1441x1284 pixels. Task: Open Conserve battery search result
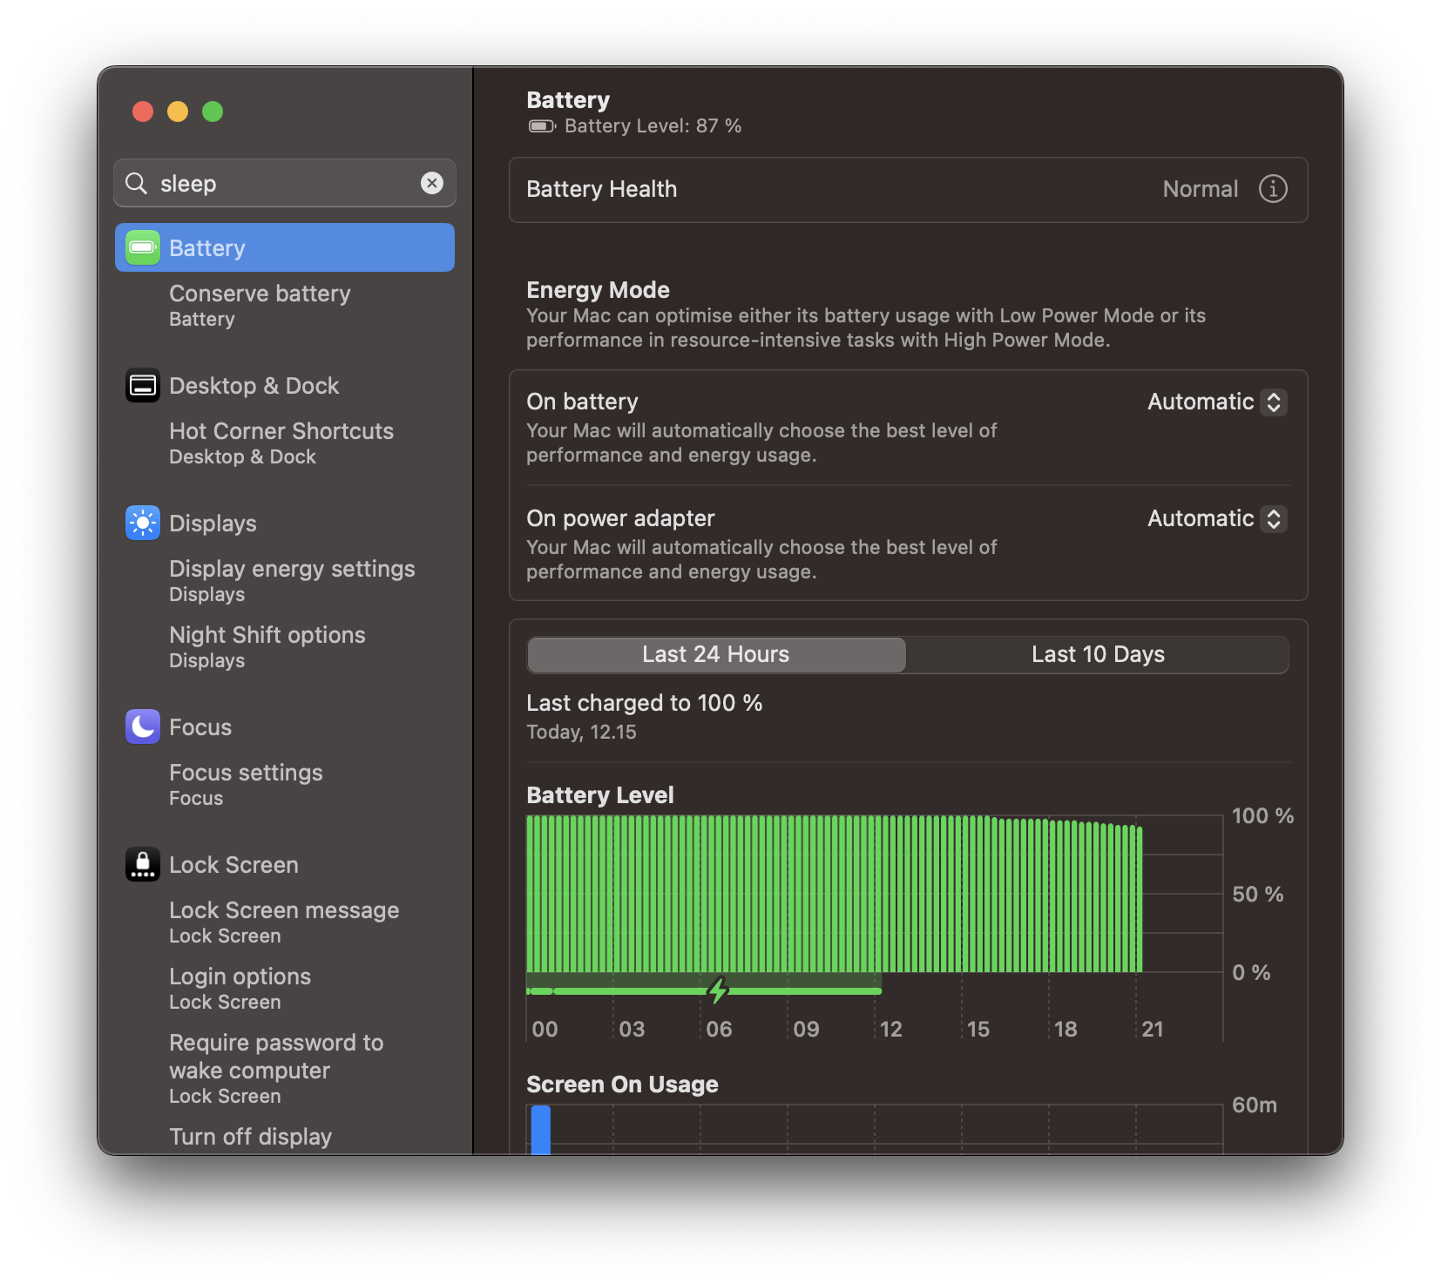click(x=260, y=305)
